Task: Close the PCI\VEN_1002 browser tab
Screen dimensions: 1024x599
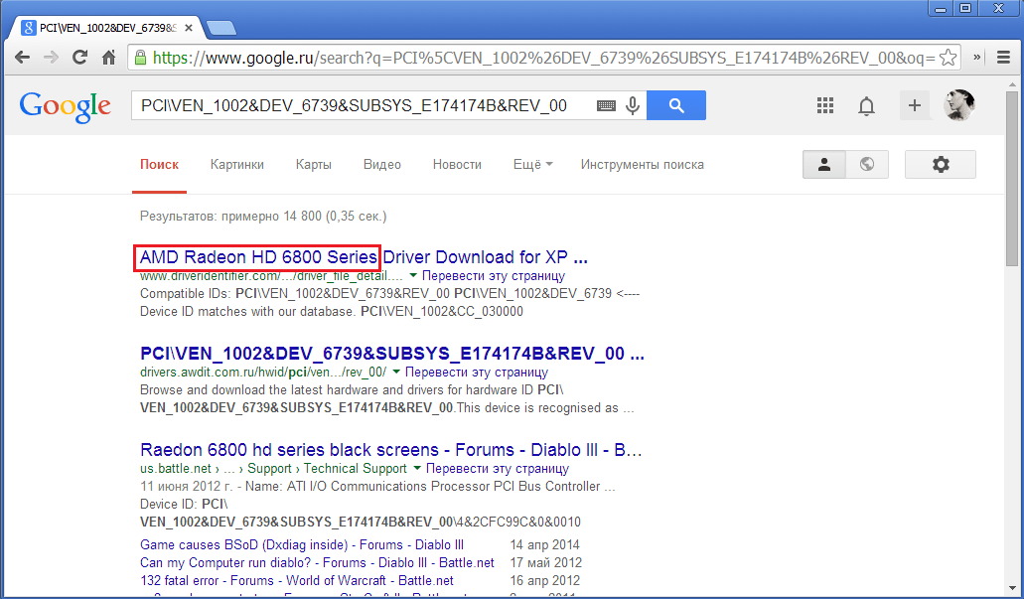Action: point(189,28)
